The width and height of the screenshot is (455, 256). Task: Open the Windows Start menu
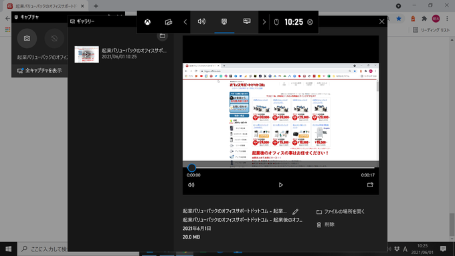click(9, 249)
